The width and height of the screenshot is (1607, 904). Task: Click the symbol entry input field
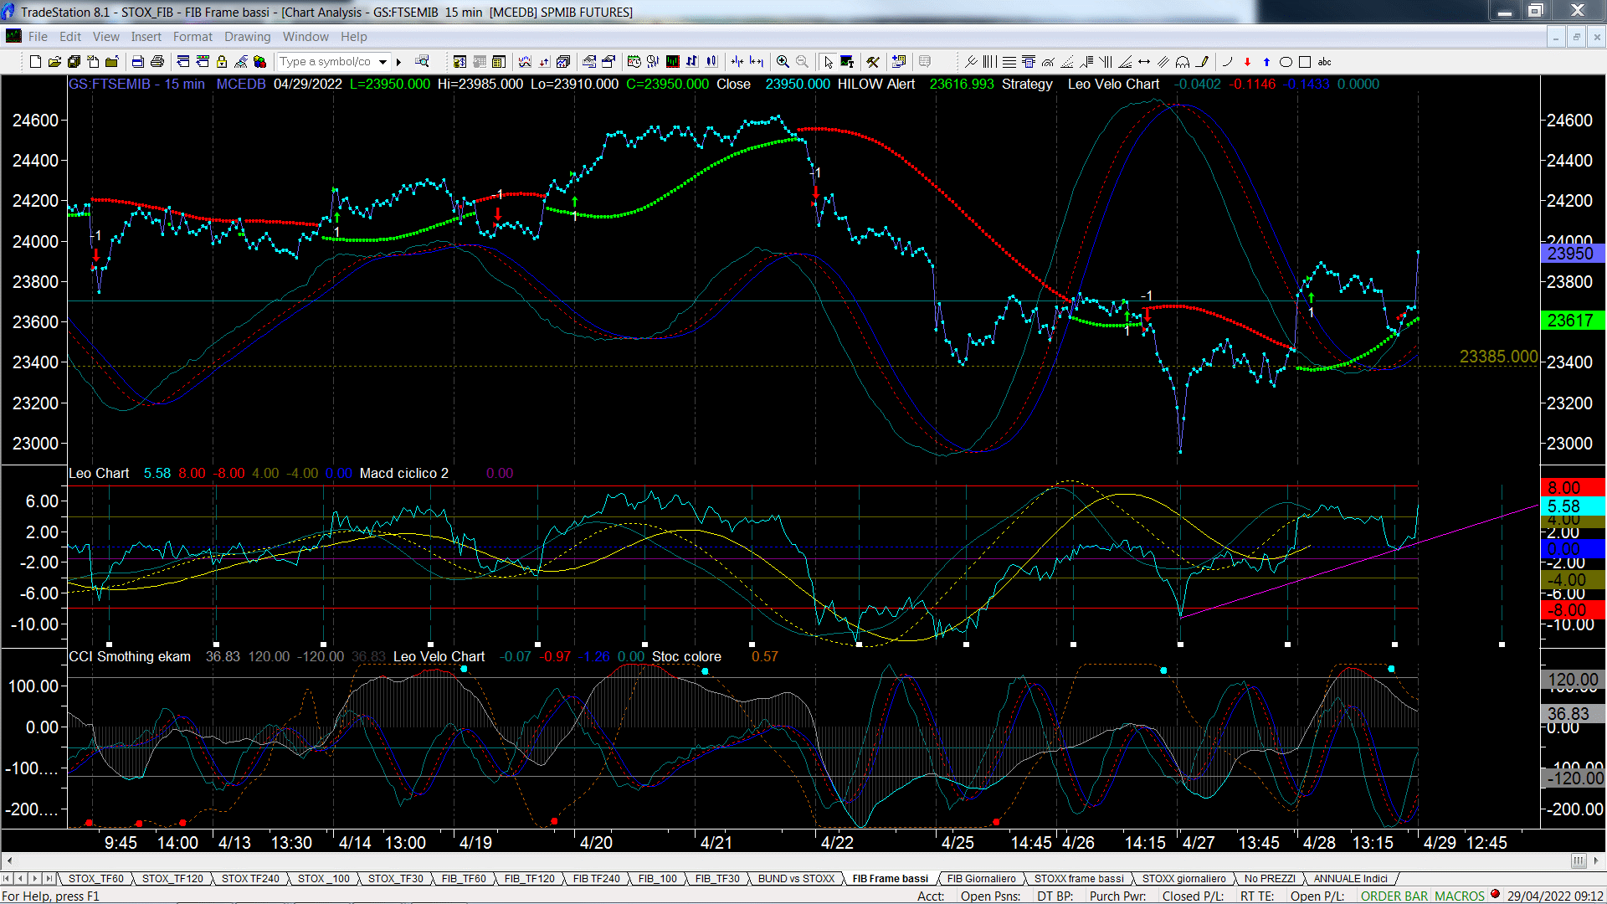point(326,62)
